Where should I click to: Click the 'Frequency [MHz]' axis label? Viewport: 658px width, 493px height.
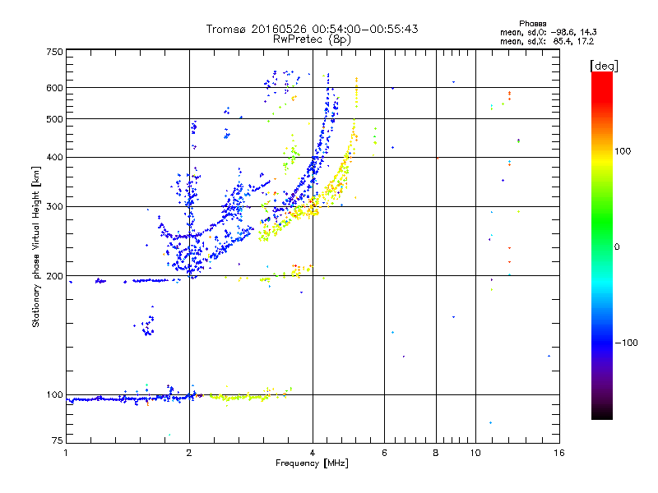point(312,463)
